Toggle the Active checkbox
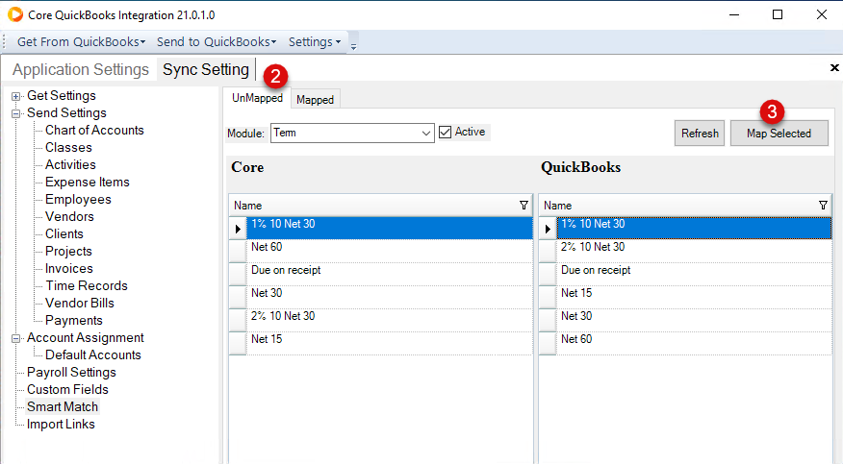Viewport: 843px width, 464px height. click(446, 132)
